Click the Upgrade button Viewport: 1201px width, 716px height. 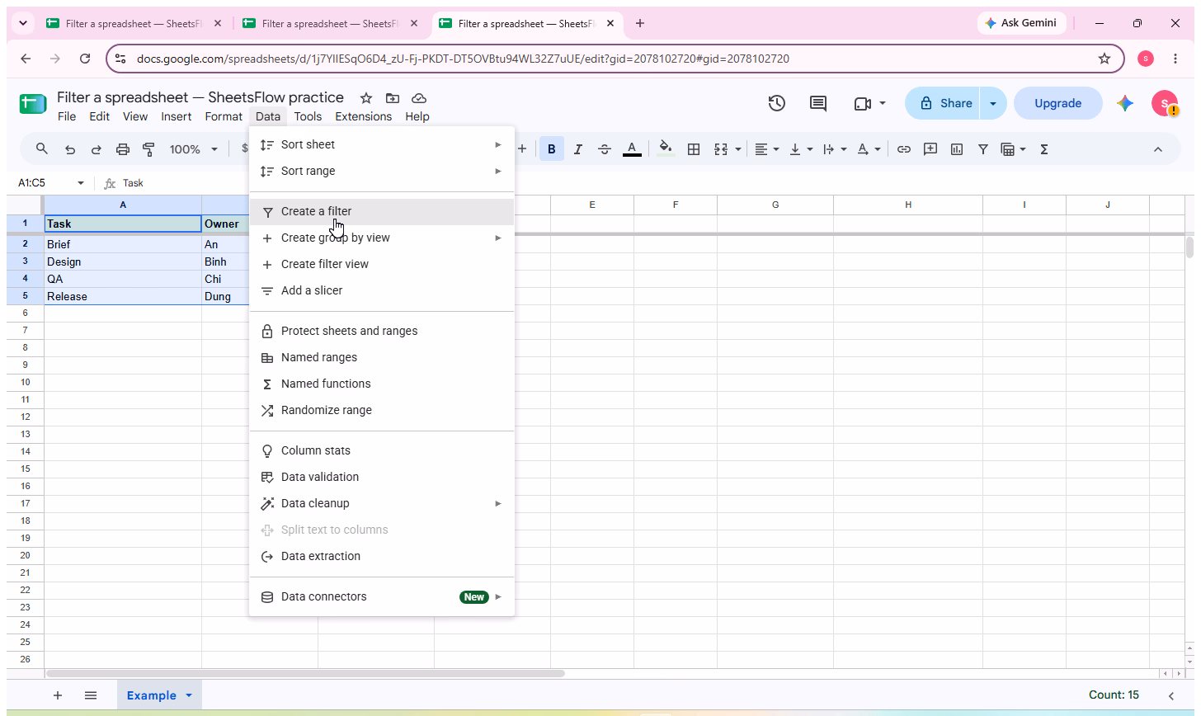tap(1057, 103)
